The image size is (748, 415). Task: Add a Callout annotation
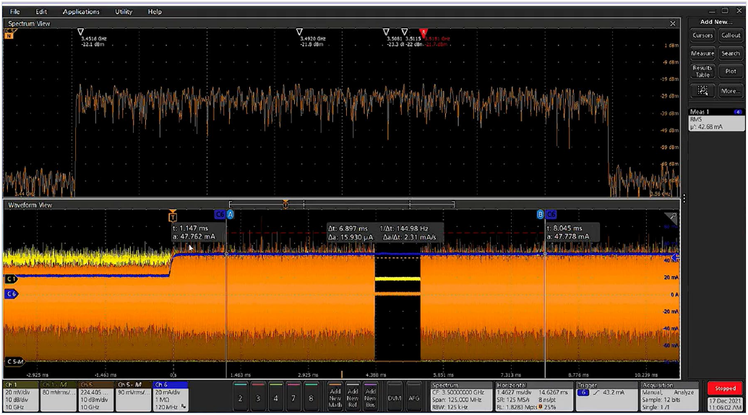click(731, 35)
